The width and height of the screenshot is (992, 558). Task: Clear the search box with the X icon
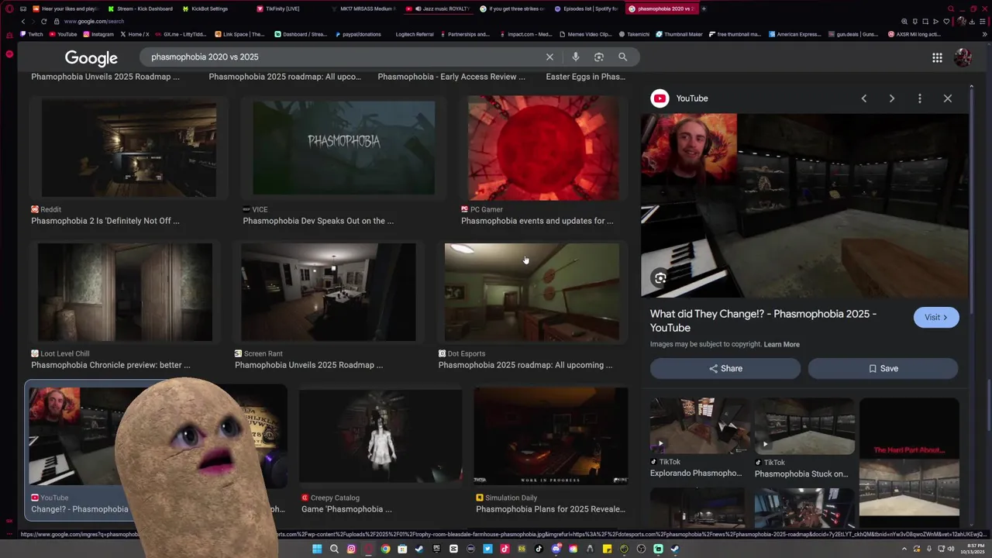(x=549, y=57)
